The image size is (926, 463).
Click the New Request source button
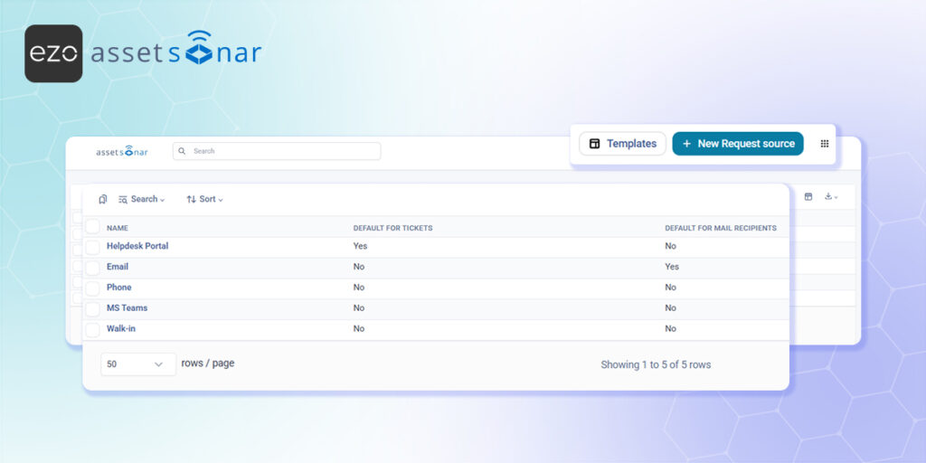point(738,144)
